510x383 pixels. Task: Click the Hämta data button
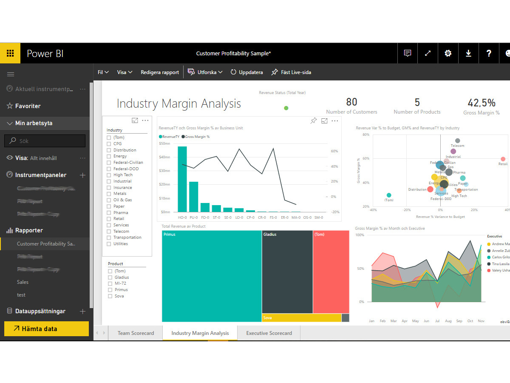[46, 329]
